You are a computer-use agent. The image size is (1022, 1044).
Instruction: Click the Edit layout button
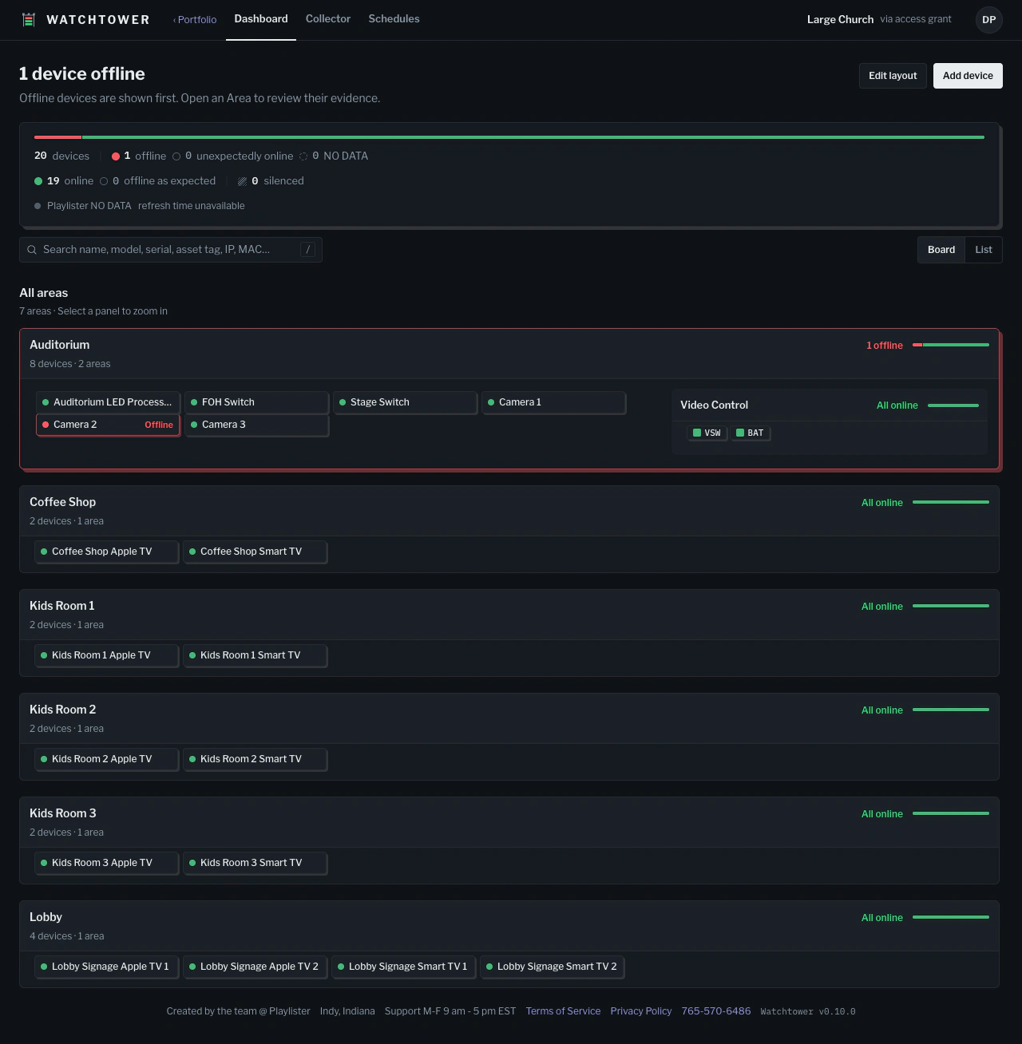(893, 76)
